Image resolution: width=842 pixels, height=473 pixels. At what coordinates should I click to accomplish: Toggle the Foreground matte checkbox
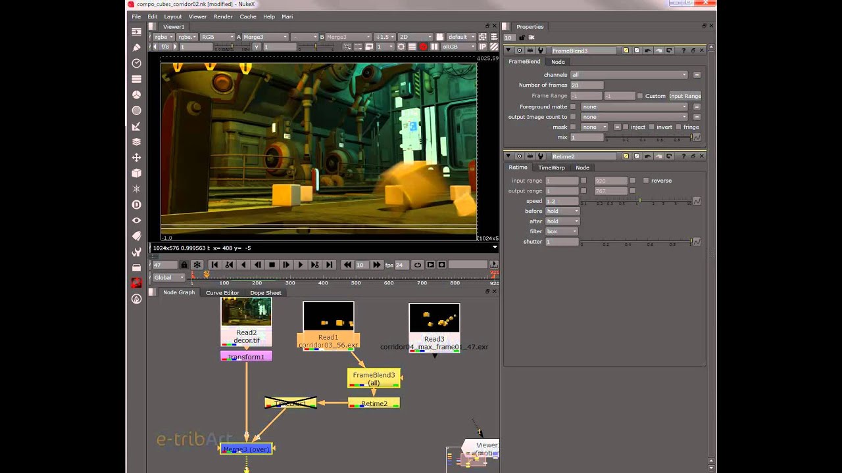(x=573, y=106)
